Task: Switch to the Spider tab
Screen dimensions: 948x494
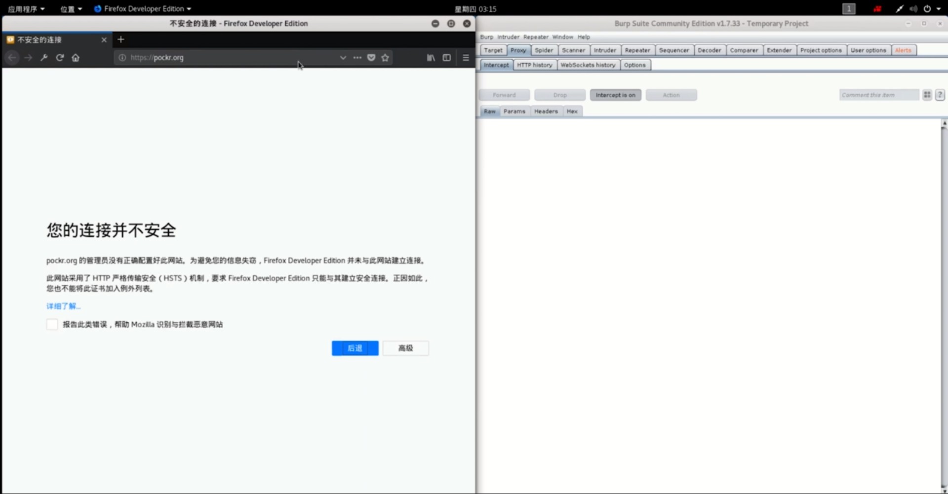Action: coord(544,50)
